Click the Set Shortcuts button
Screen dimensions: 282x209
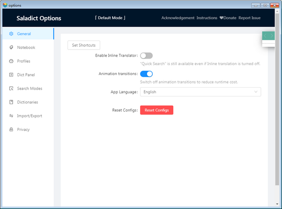click(x=84, y=45)
